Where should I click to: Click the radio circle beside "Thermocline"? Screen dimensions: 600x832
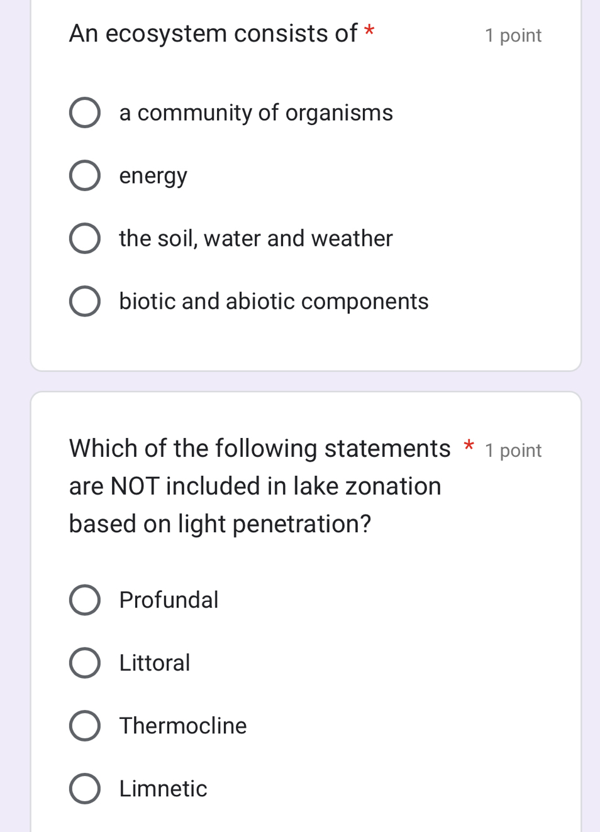85,725
